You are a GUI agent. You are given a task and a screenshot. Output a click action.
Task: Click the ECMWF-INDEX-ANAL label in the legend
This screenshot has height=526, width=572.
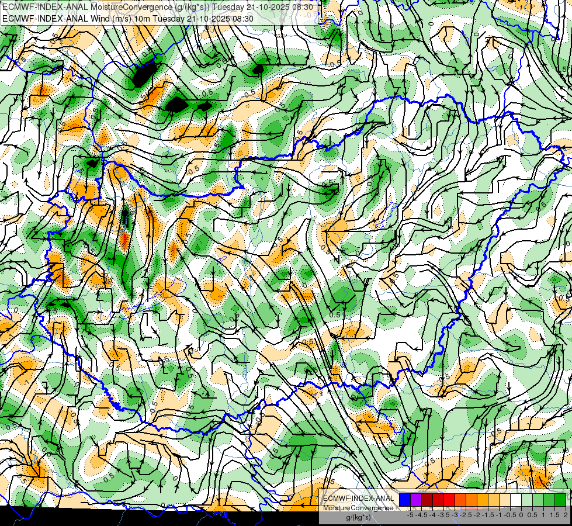pos(359,499)
